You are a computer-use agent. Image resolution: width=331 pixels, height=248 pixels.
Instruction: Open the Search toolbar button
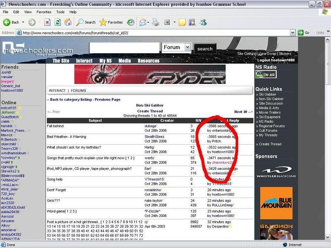tap(86, 22)
